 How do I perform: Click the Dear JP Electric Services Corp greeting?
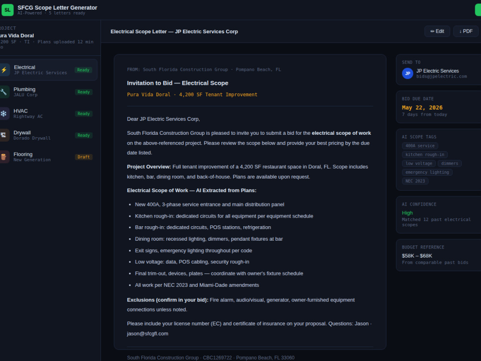tap(164, 119)
